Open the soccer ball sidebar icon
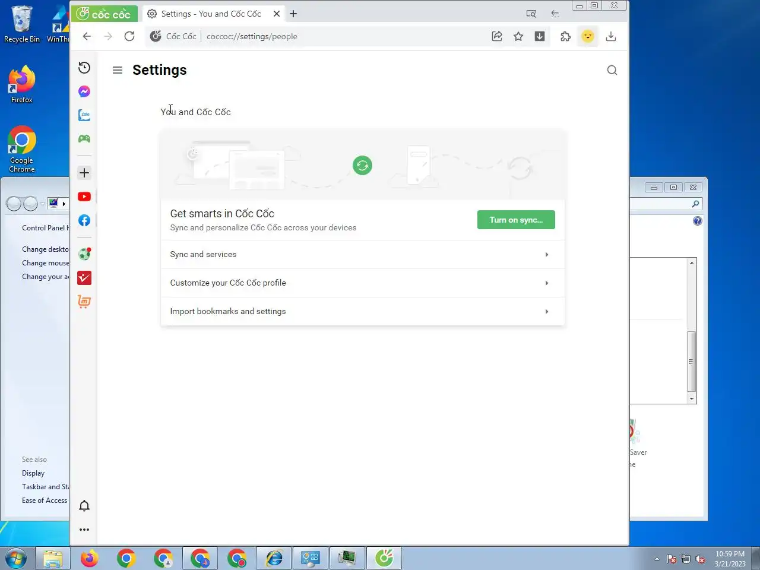This screenshot has height=570, width=760. click(84, 254)
